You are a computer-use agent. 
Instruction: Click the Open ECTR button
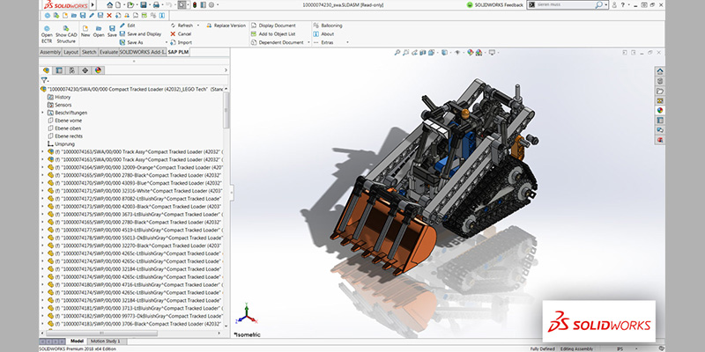(x=47, y=34)
